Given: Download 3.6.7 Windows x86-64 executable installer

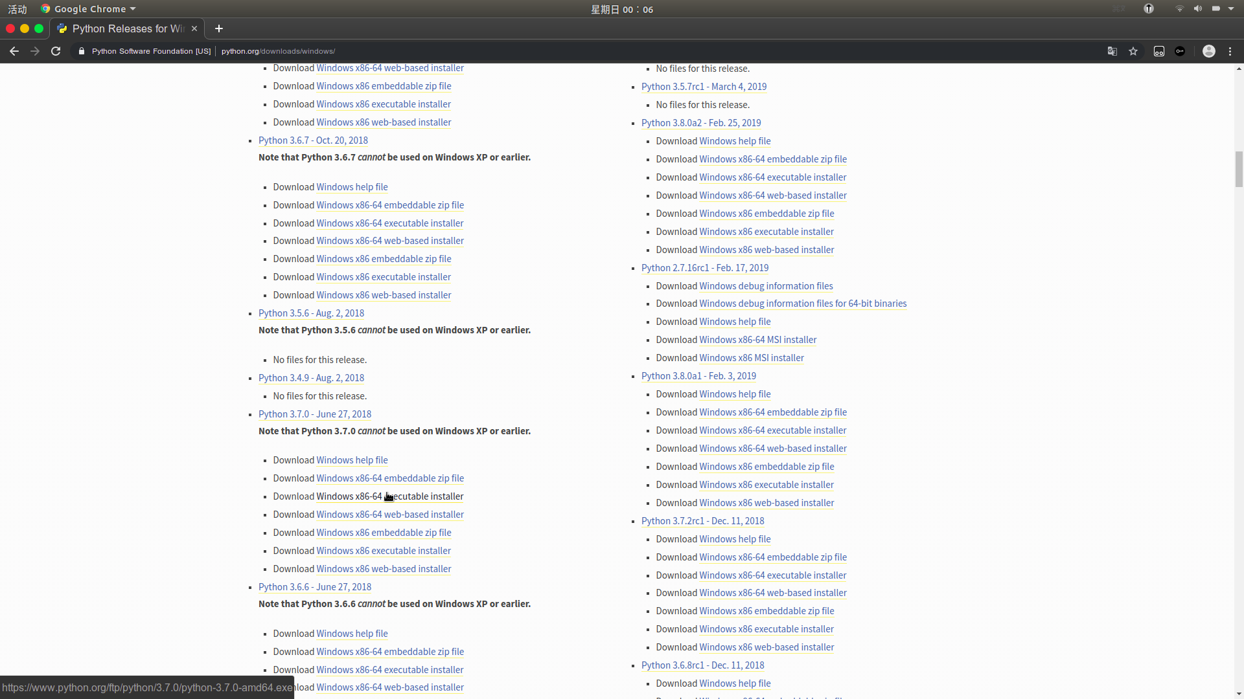Looking at the screenshot, I should [390, 223].
